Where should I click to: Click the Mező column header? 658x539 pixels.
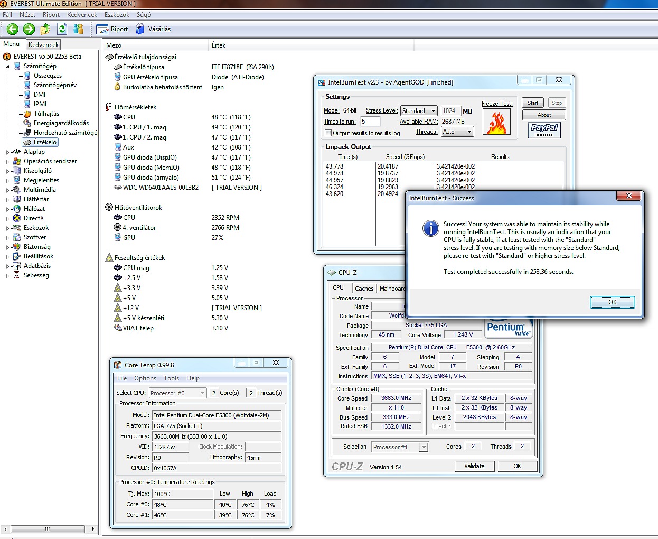coord(156,45)
